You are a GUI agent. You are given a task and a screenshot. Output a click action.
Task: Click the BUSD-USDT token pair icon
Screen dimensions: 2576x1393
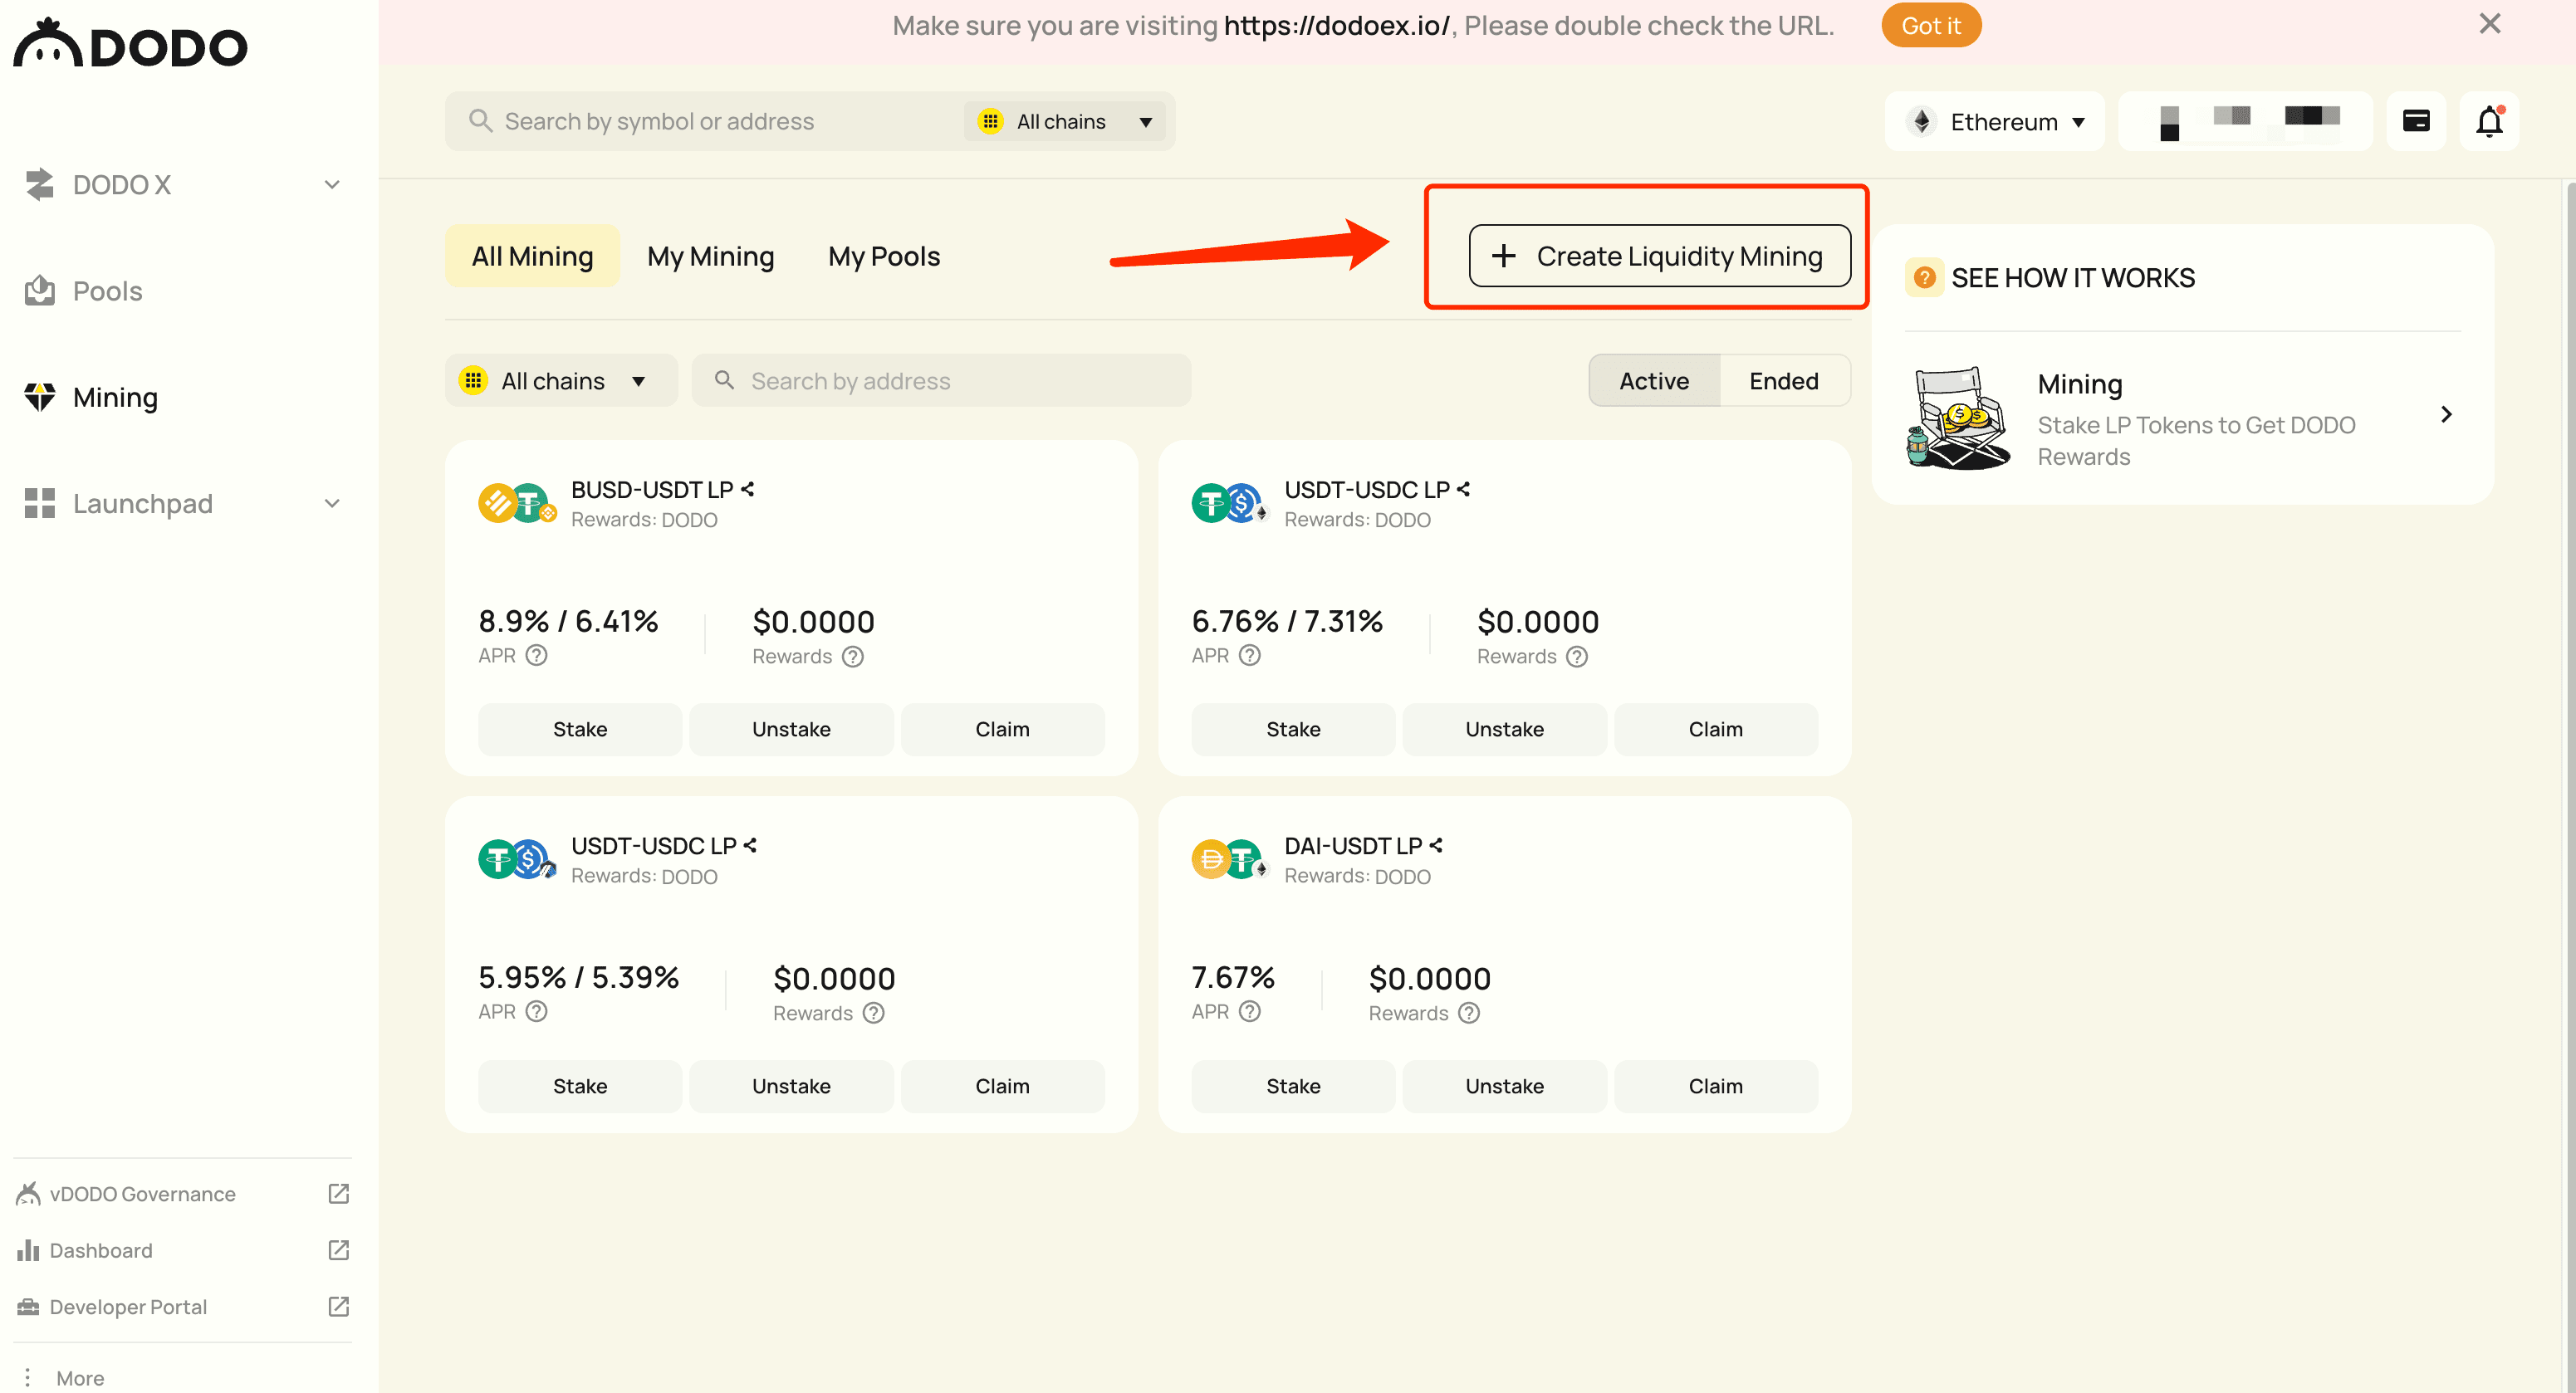pyautogui.click(x=517, y=503)
